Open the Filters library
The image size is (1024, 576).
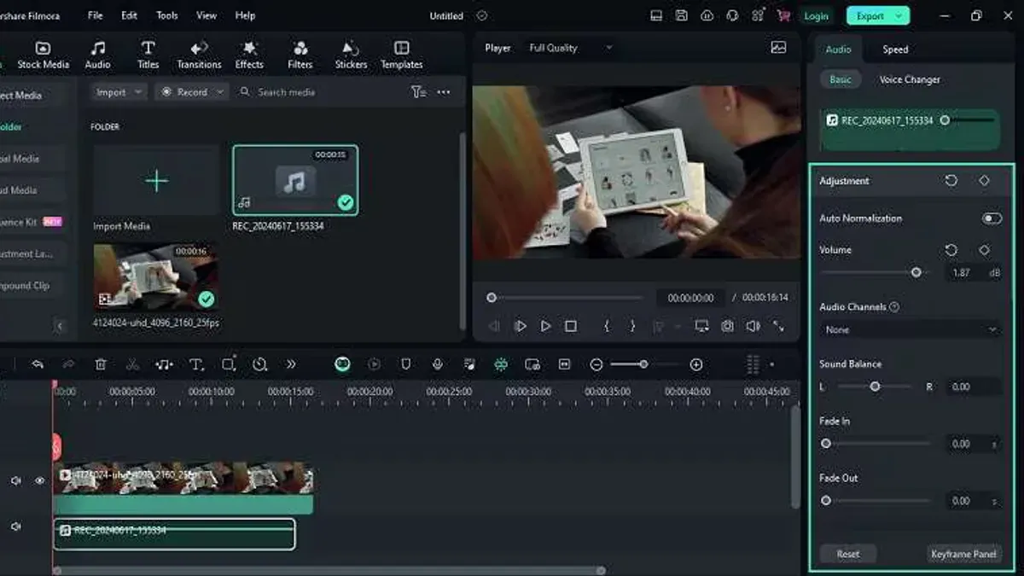click(300, 55)
